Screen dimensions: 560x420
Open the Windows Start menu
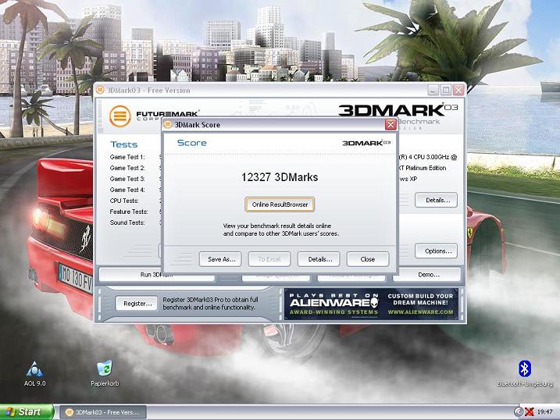(x=27, y=411)
